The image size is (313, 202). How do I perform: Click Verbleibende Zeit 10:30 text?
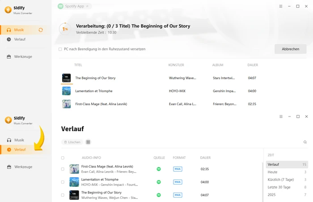point(96,32)
